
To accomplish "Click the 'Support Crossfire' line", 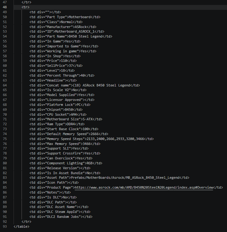I will (65, 153).
